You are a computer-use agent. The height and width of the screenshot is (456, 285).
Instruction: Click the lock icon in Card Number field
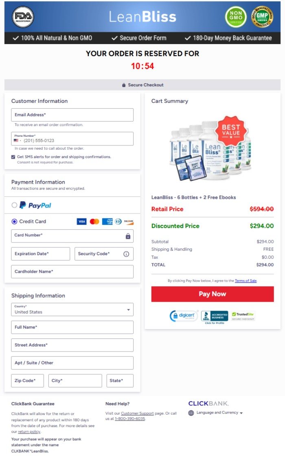pos(127,236)
